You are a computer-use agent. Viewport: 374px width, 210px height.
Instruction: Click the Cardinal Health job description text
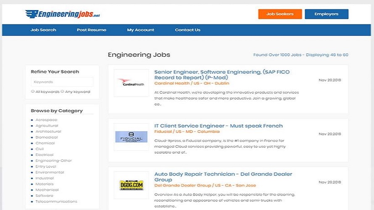pyautogui.click(x=227, y=98)
